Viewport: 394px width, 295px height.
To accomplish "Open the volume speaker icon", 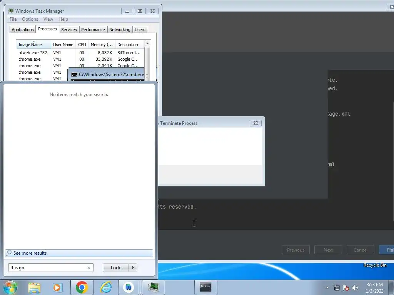I will tap(355, 288).
